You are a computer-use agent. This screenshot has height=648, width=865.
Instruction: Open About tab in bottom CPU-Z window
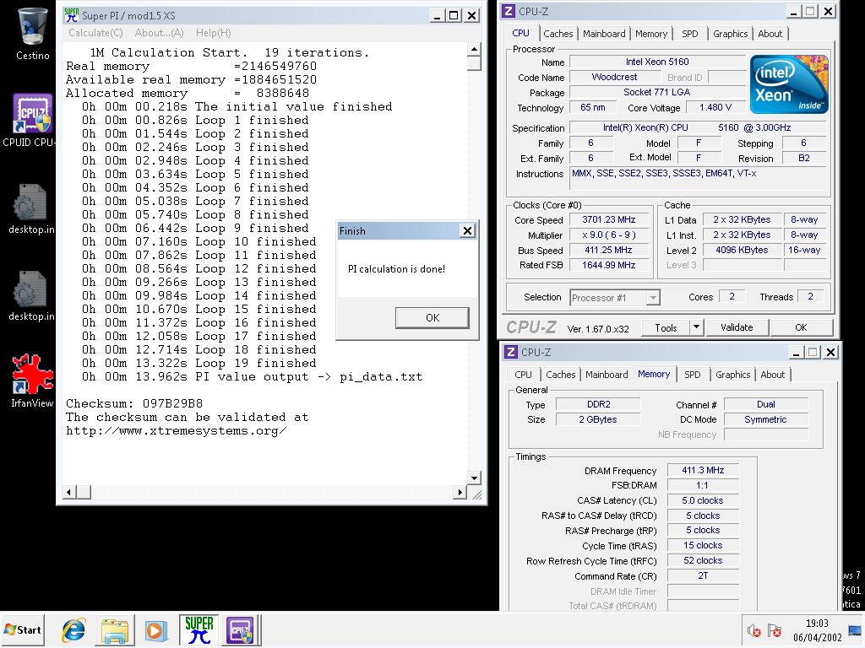tap(772, 375)
